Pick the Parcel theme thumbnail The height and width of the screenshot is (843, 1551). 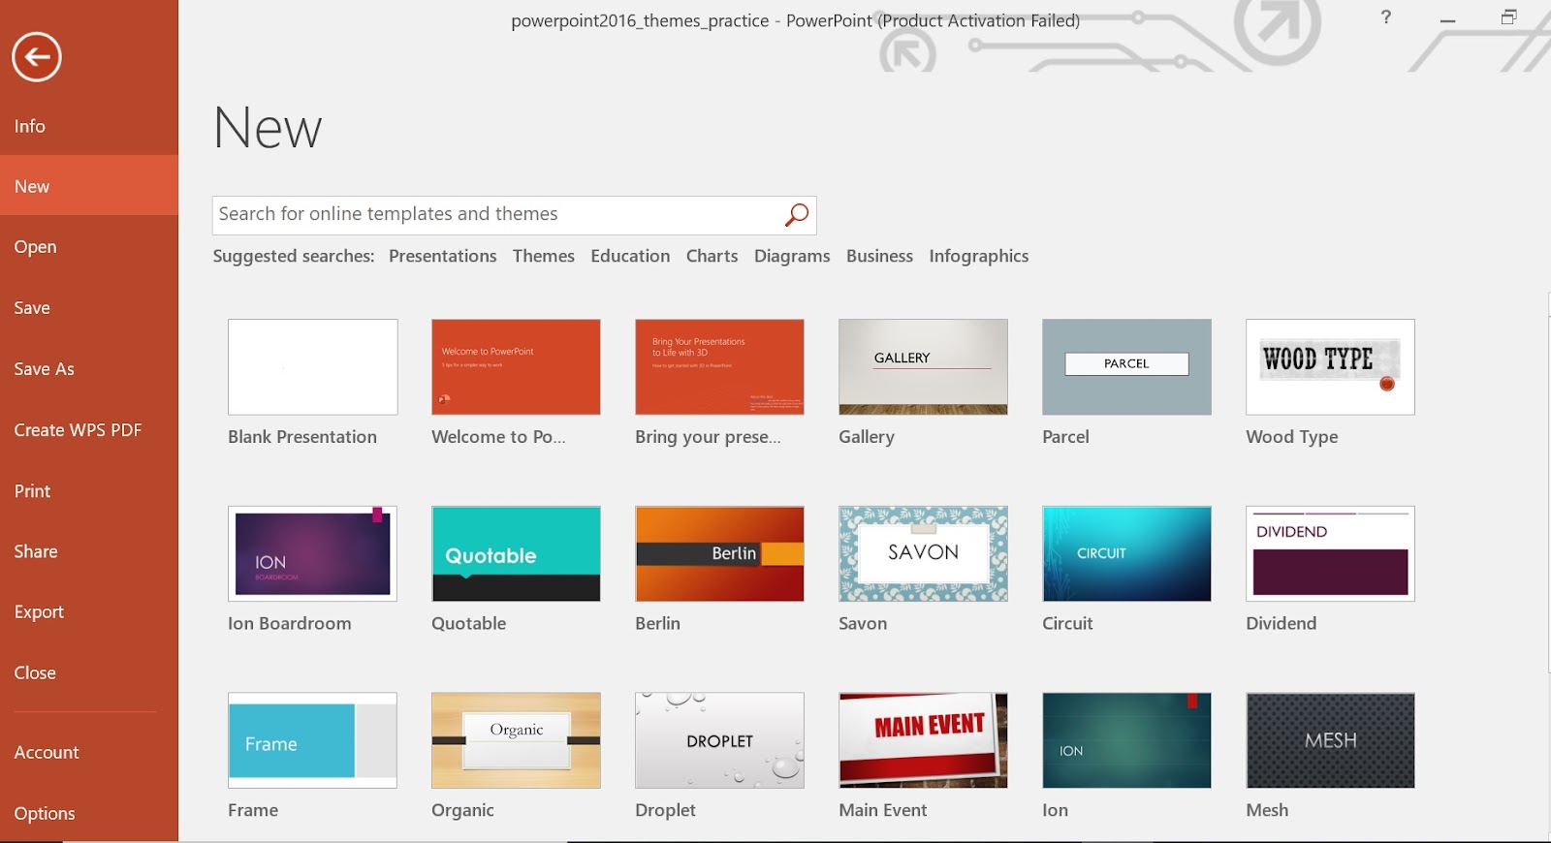tap(1127, 367)
